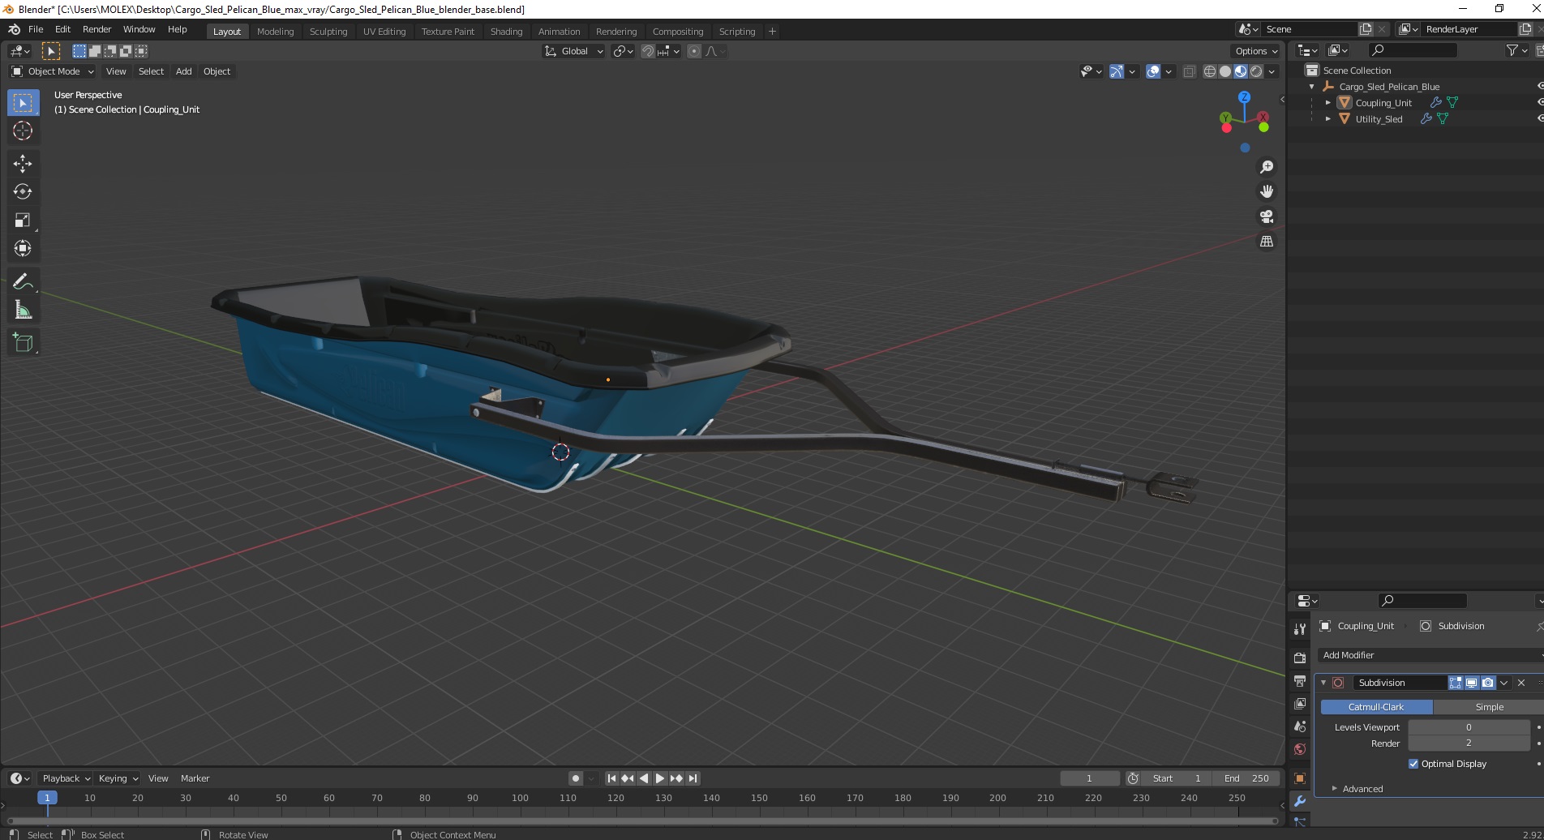Open the shading options dropdown arrow
1544x840 pixels.
pyautogui.click(x=1272, y=71)
